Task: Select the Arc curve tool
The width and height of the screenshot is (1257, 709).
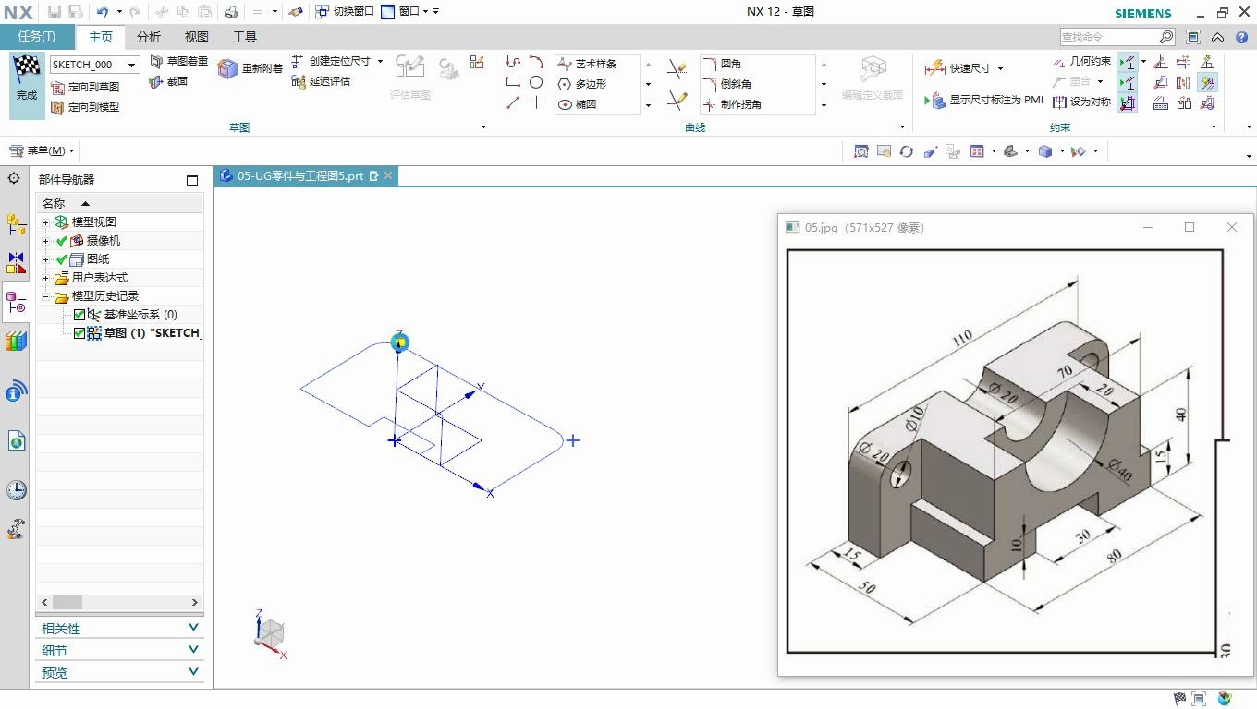Action: coord(536,62)
